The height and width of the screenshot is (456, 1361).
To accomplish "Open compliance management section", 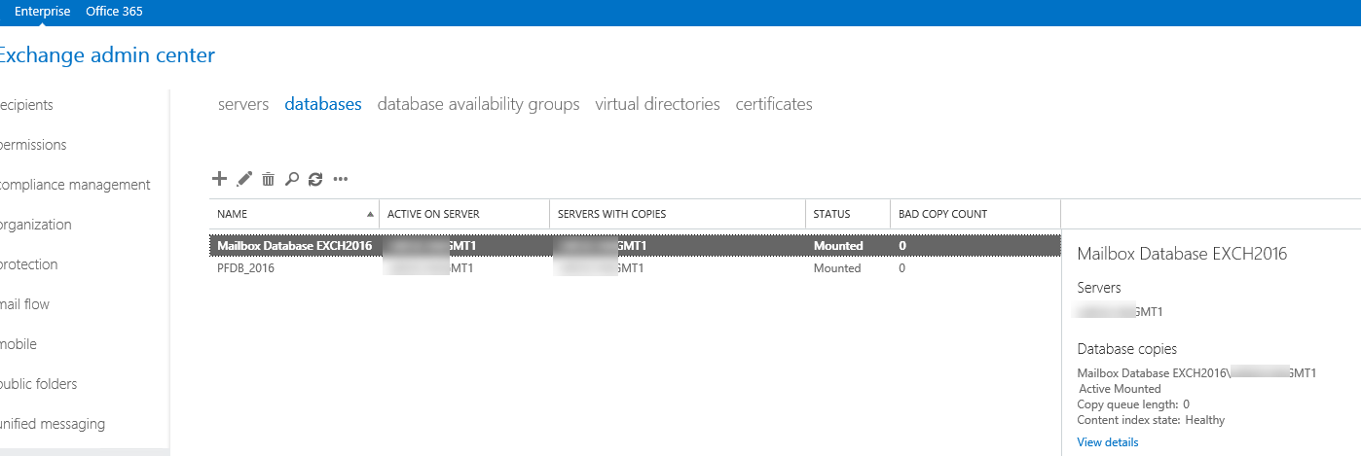I will (75, 185).
